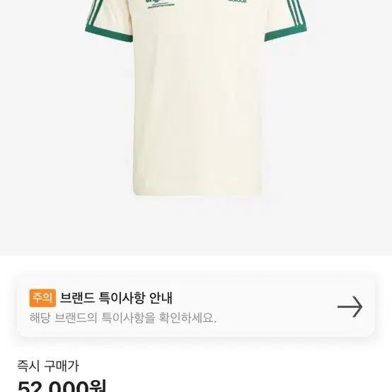Tap the white space right of the price
The width and height of the screenshot is (392, 392).
coord(250,386)
